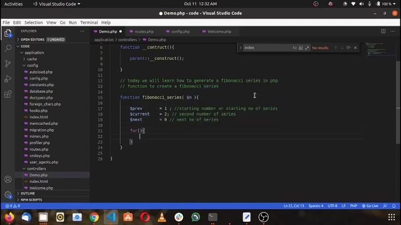Viewport: 401px width, 225px height.
Task: Toggle Match Case in find widget
Action: (294, 47)
